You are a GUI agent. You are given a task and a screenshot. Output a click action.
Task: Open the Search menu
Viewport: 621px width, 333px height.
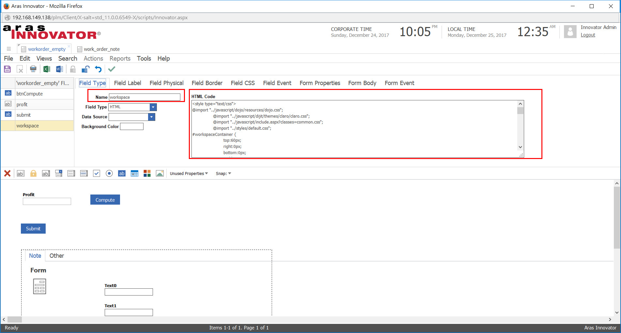(68, 58)
